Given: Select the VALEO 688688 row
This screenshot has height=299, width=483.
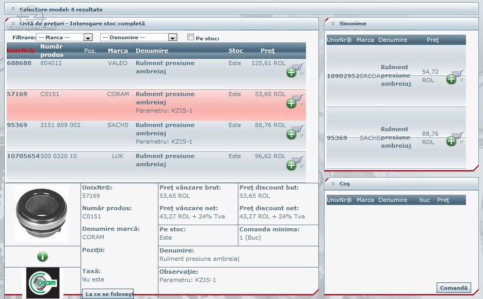Looking at the screenshot, I should [x=156, y=74].
